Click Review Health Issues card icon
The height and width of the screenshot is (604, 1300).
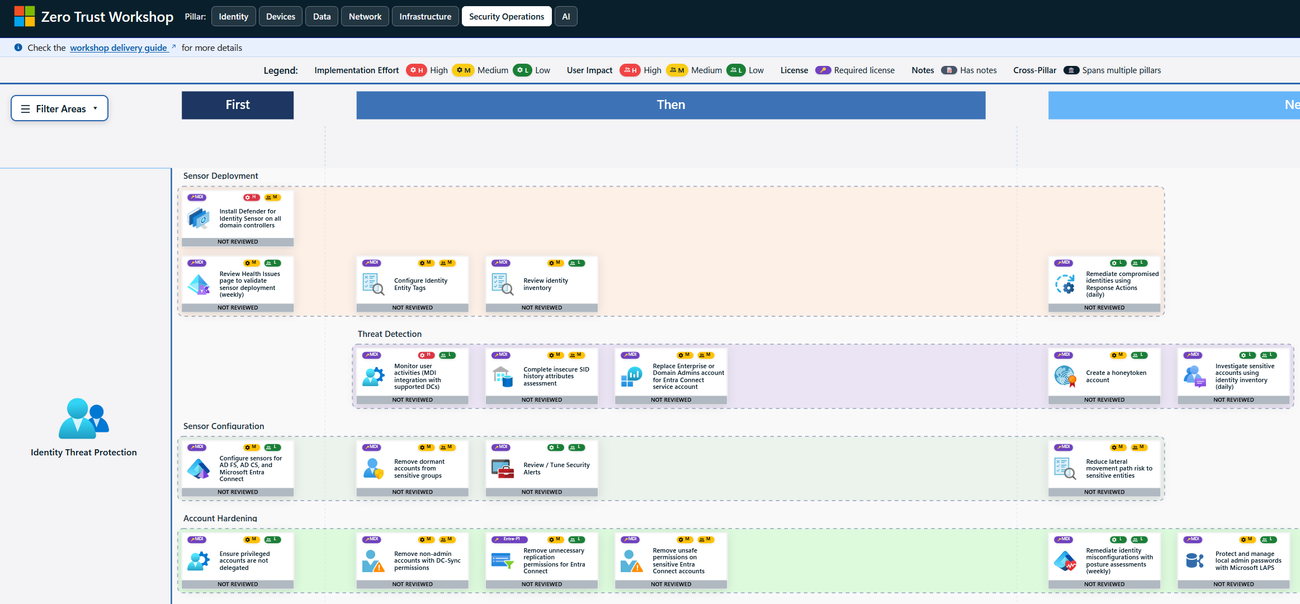[198, 284]
